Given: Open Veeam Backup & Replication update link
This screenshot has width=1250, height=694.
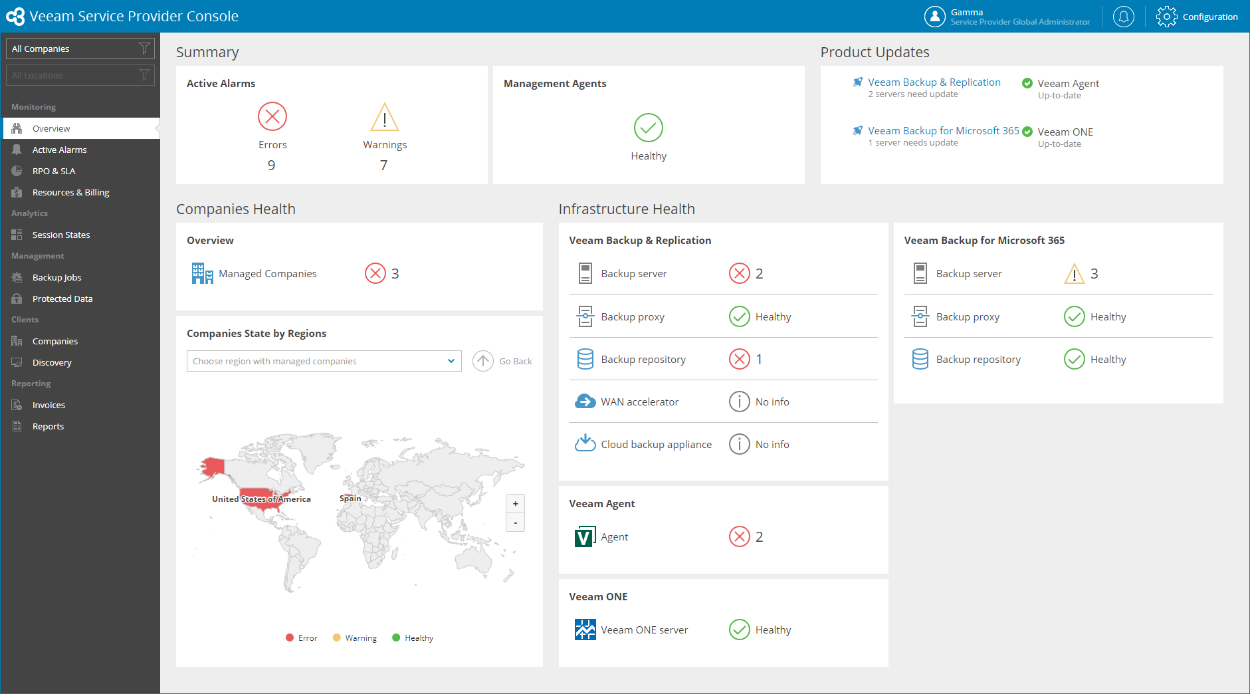Looking at the screenshot, I should 934,82.
